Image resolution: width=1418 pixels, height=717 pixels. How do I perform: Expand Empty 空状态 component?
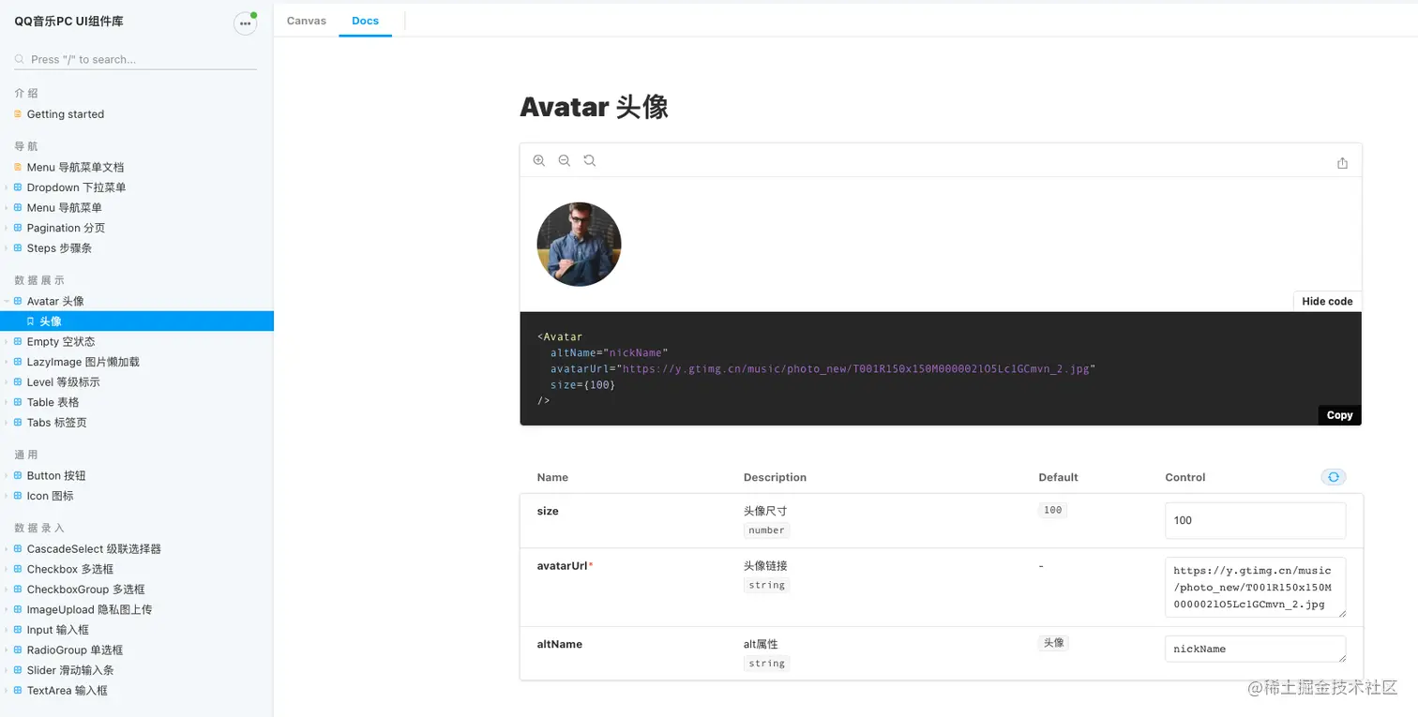click(61, 342)
